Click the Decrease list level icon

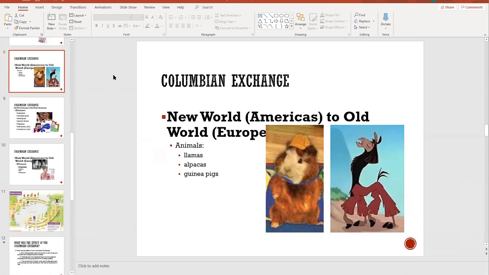tap(193, 17)
